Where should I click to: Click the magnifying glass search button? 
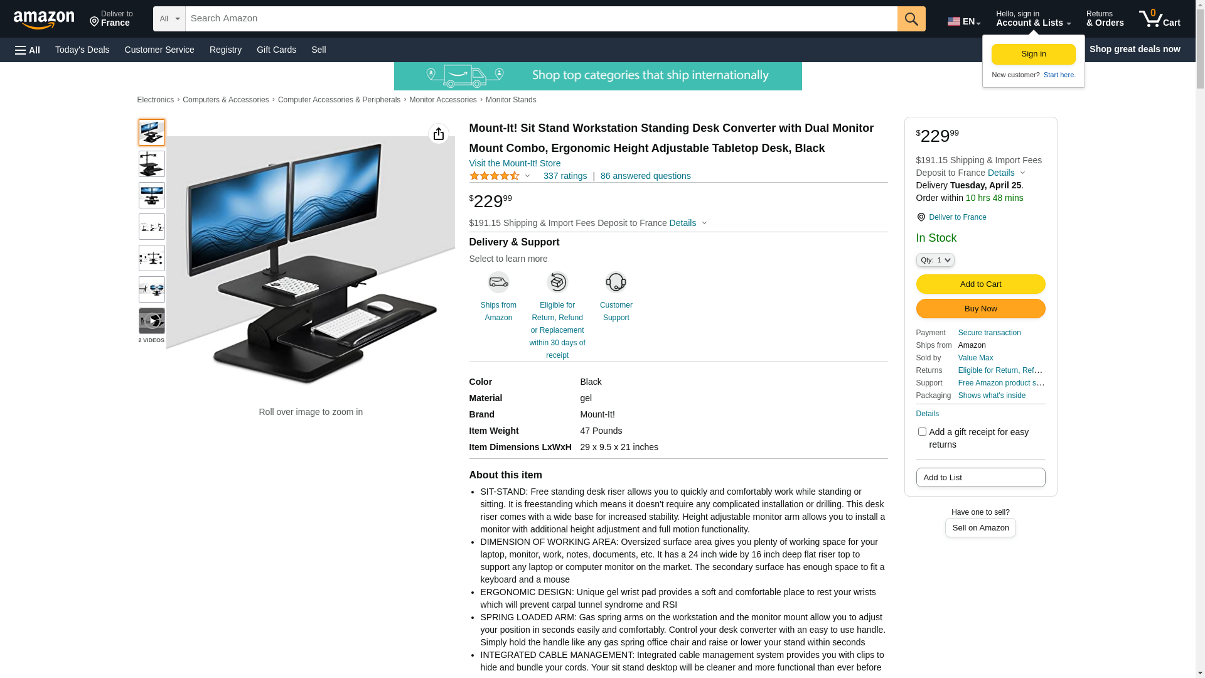pos(911,19)
